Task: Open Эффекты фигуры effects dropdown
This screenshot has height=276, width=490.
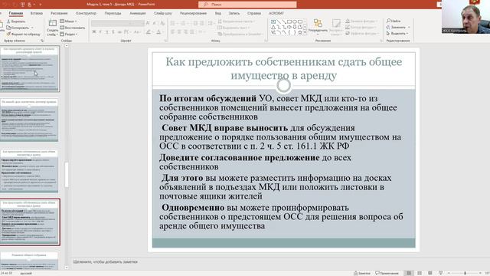Action: [362, 34]
